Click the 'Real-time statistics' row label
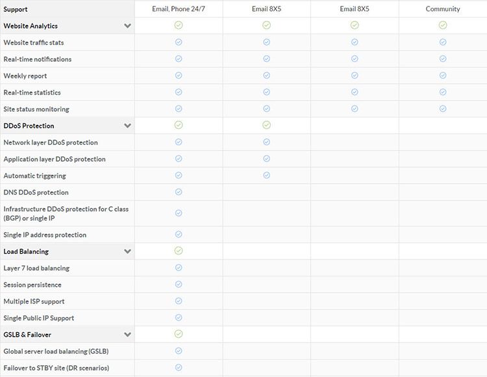The image size is (487, 377). [x=32, y=93]
